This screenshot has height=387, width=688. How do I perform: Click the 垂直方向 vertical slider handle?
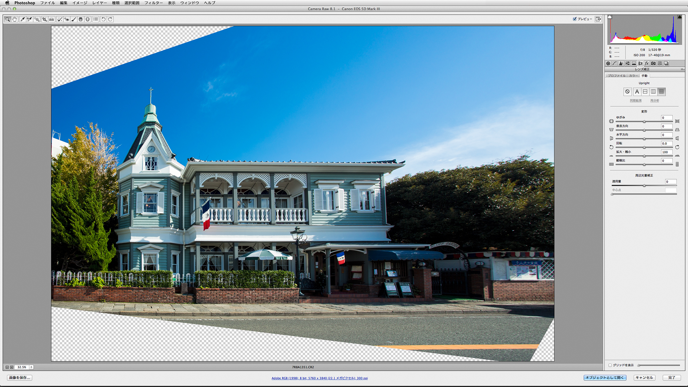coord(644,130)
